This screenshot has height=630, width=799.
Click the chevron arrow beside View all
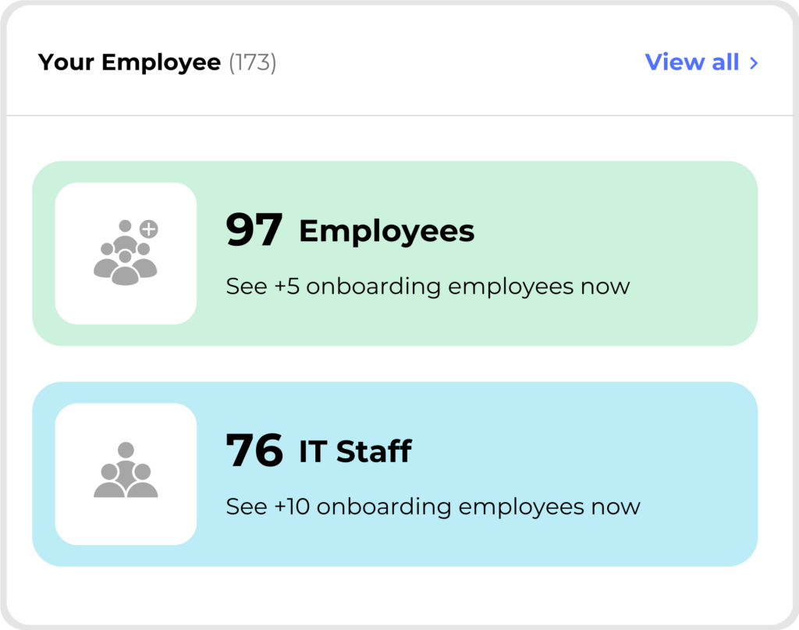[754, 63]
